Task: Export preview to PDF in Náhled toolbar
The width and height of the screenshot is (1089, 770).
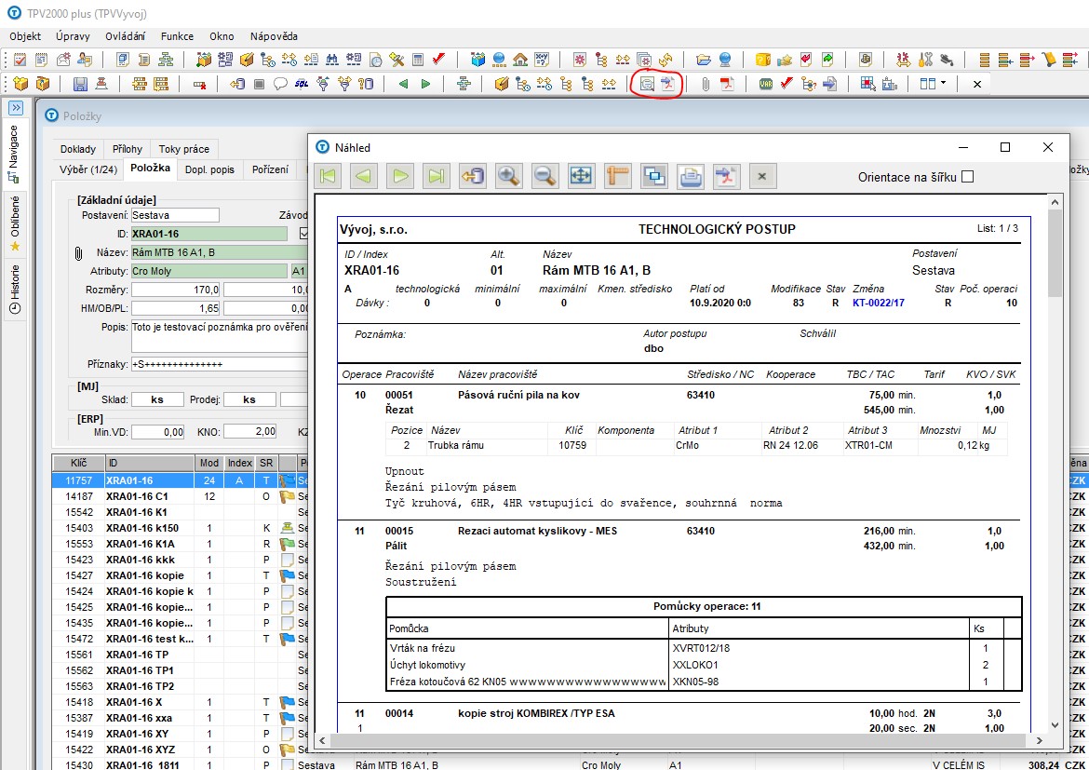Action: (x=726, y=177)
